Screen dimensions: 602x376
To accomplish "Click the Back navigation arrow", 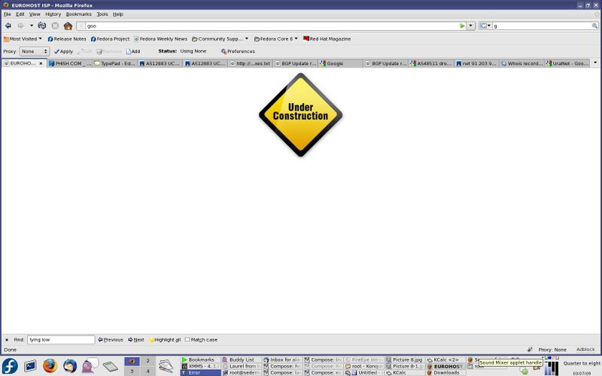I will [8, 26].
